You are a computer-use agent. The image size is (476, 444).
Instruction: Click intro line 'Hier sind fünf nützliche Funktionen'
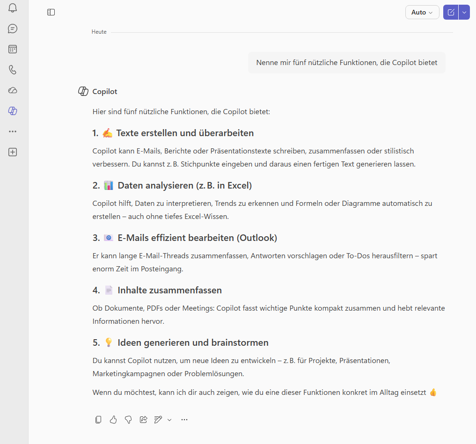tap(181, 112)
